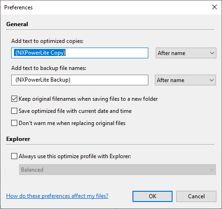
Task: Click the Save optimized file label text
Action: tap(75, 111)
